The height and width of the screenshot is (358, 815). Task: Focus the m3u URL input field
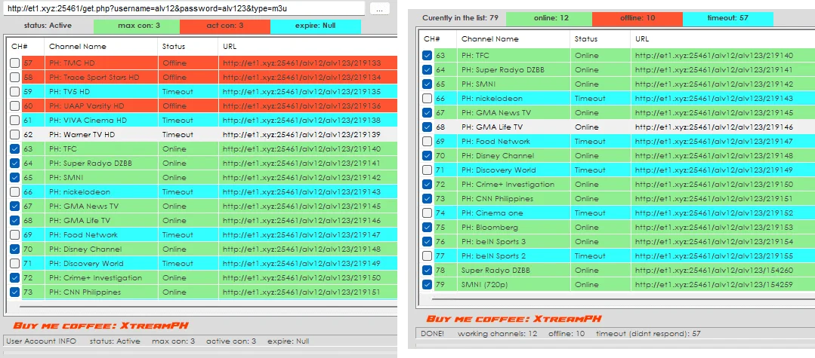click(184, 9)
